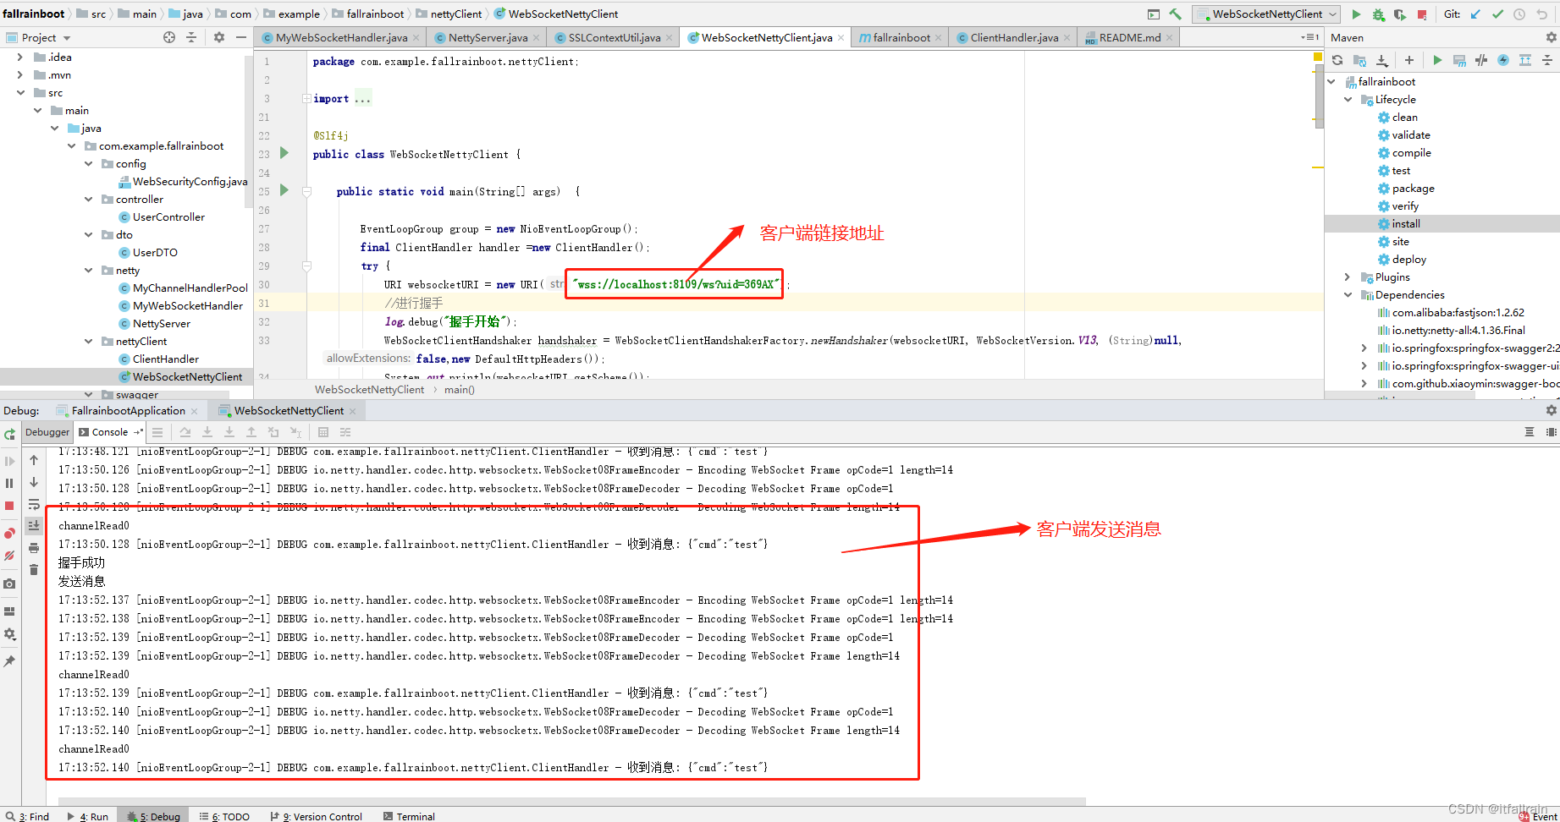Collapse the Maven Dependencies node
Screen dimensions: 1560x822
[1348, 294]
